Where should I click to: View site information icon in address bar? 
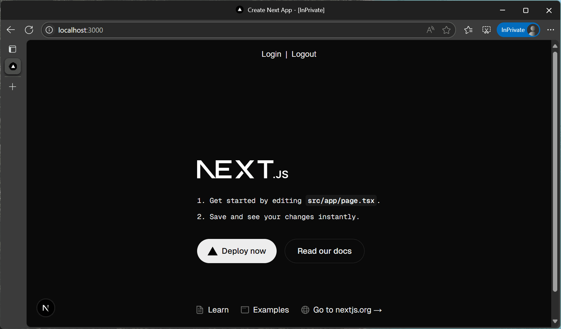pyautogui.click(x=49, y=30)
